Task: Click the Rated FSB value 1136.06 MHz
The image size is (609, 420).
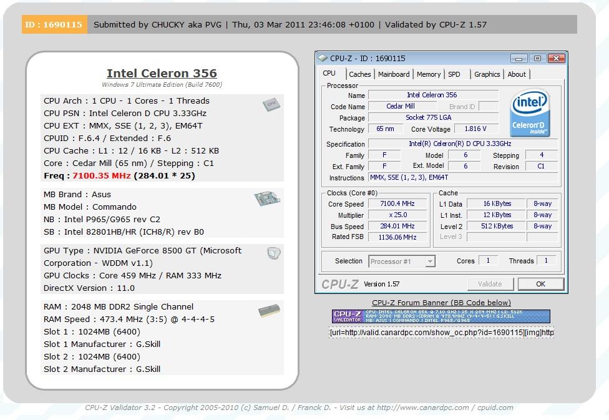Action: click(x=397, y=237)
